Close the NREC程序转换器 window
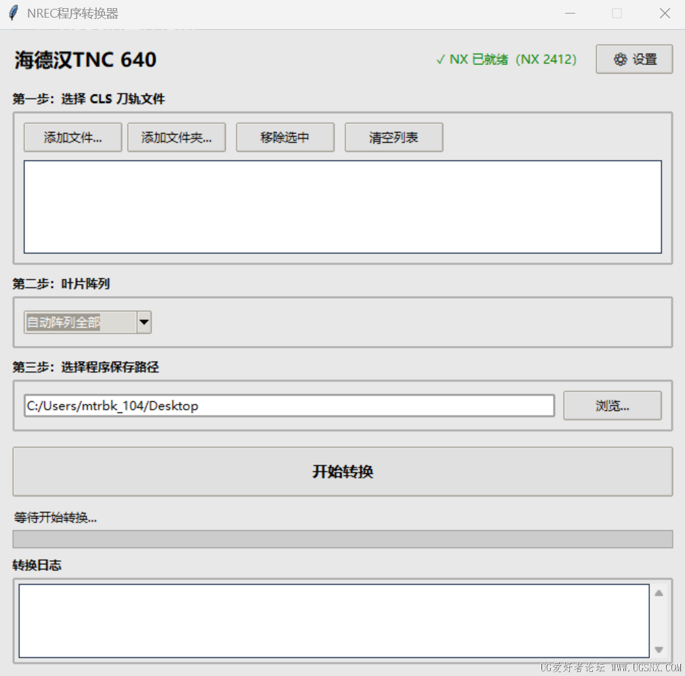The width and height of the screenshot is (685, 676). (665, 14)
